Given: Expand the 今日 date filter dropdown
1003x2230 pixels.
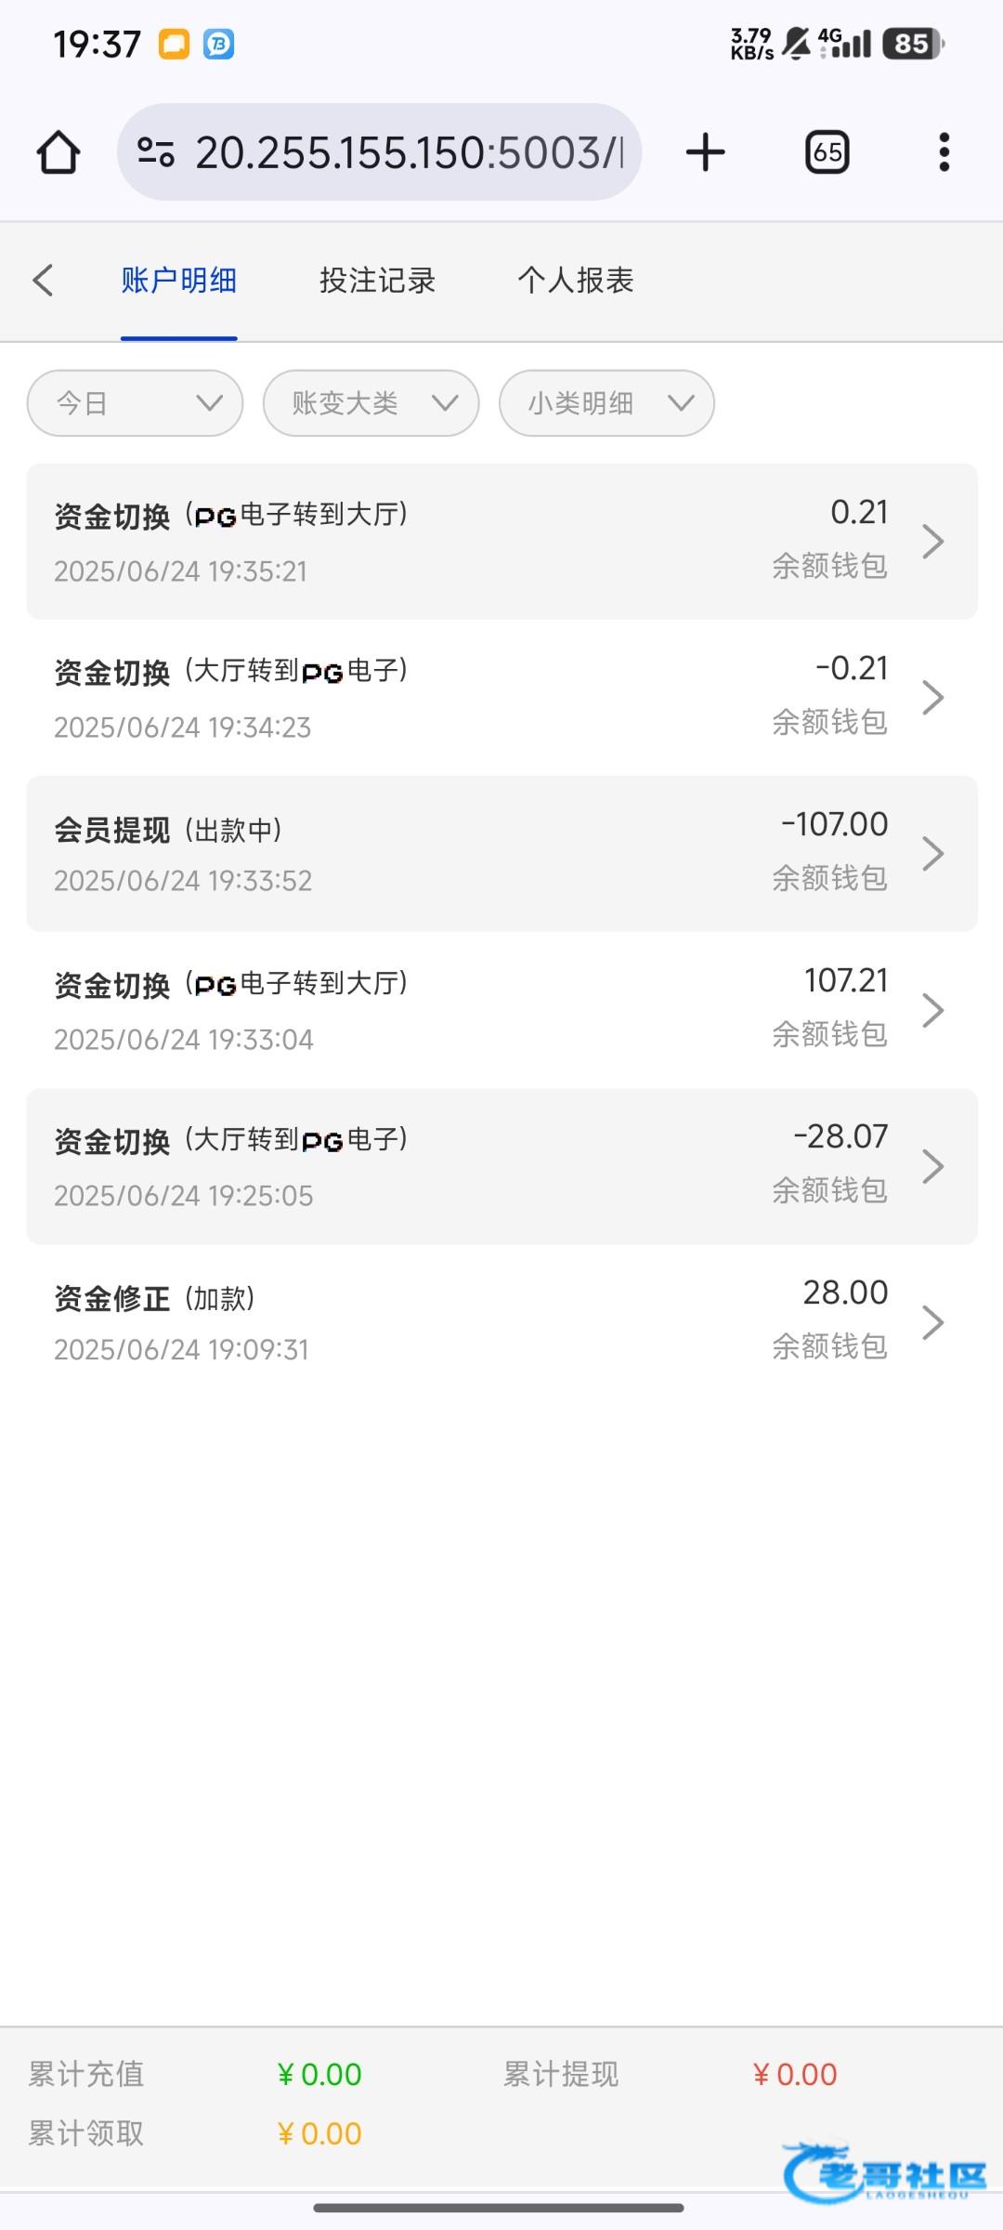Looking at the screenshot, I should pyautogui.click(x=136, y=403).
